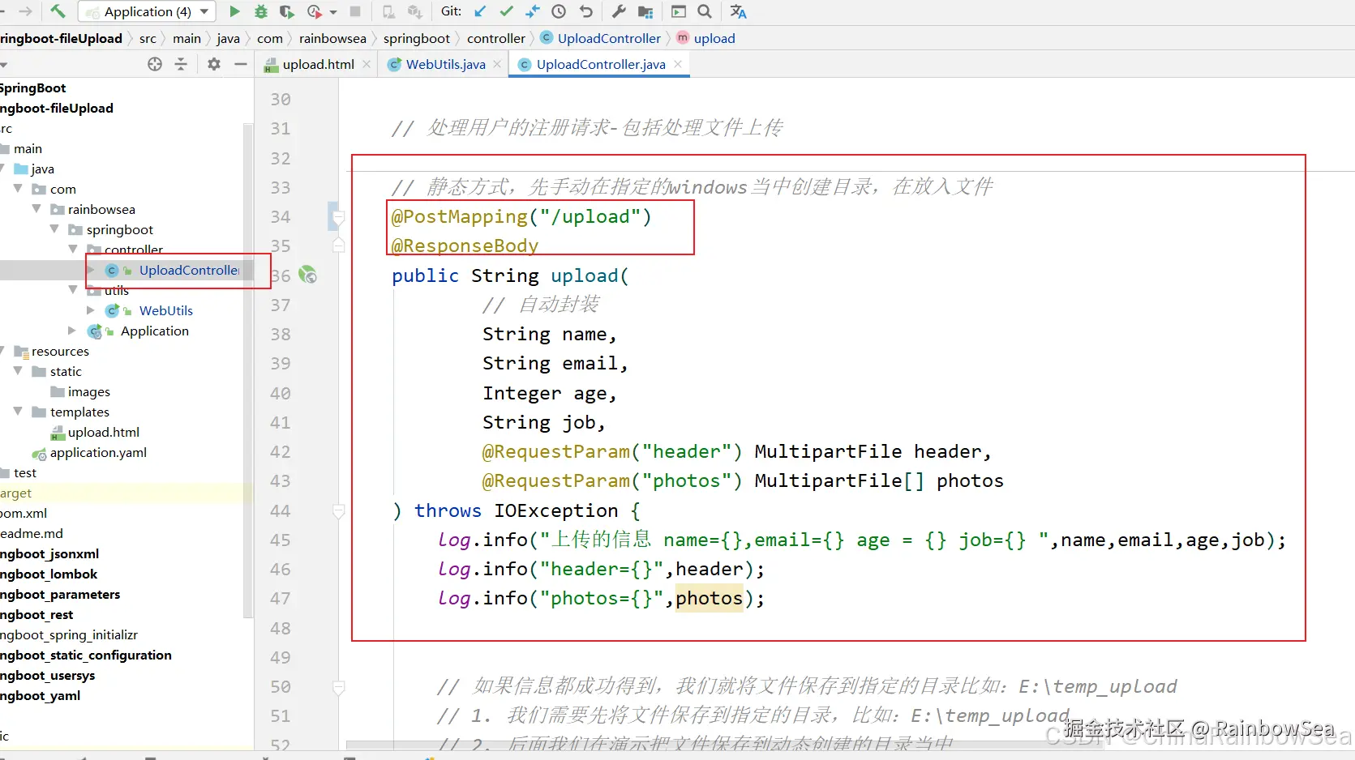The width and height of the screenshot is (1355, 760).
Task: Select opened file with the crosshair icon
Action: 155,64
